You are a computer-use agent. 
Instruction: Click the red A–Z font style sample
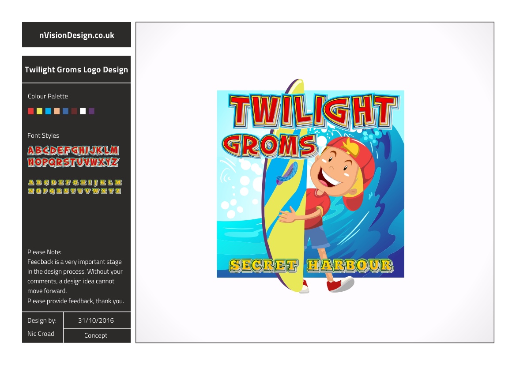click(73, 156)
